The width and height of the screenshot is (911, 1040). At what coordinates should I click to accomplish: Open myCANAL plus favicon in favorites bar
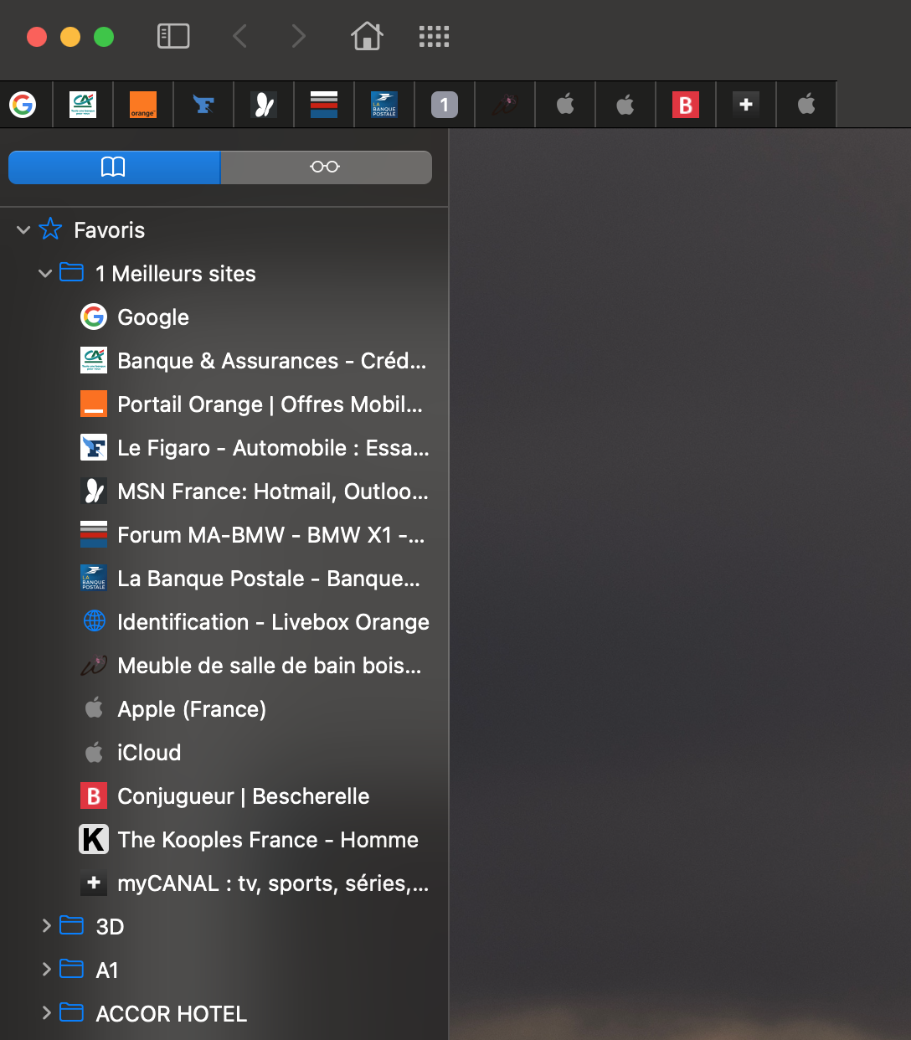[746, 105]
